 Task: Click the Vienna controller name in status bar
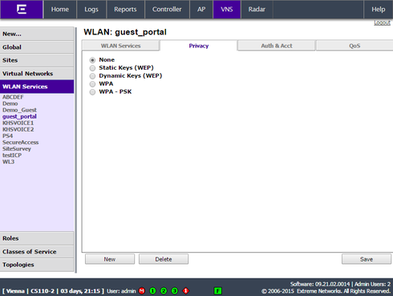[15, 291]
